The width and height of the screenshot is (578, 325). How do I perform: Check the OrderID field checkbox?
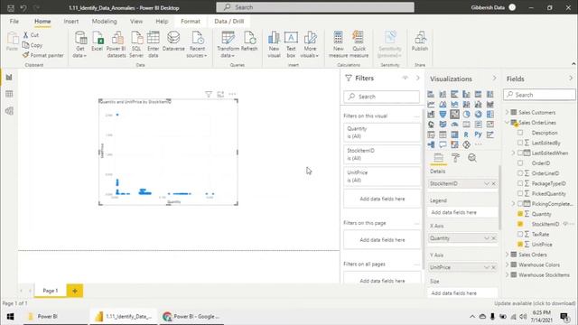[520, 162]
